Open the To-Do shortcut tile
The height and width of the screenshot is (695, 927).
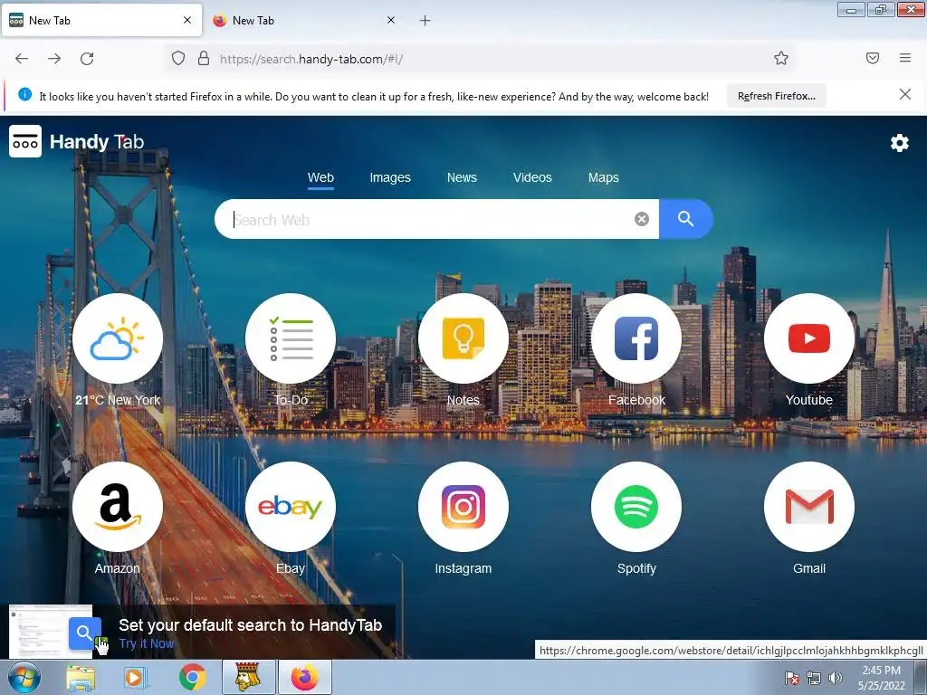click(x=291, y=338)
